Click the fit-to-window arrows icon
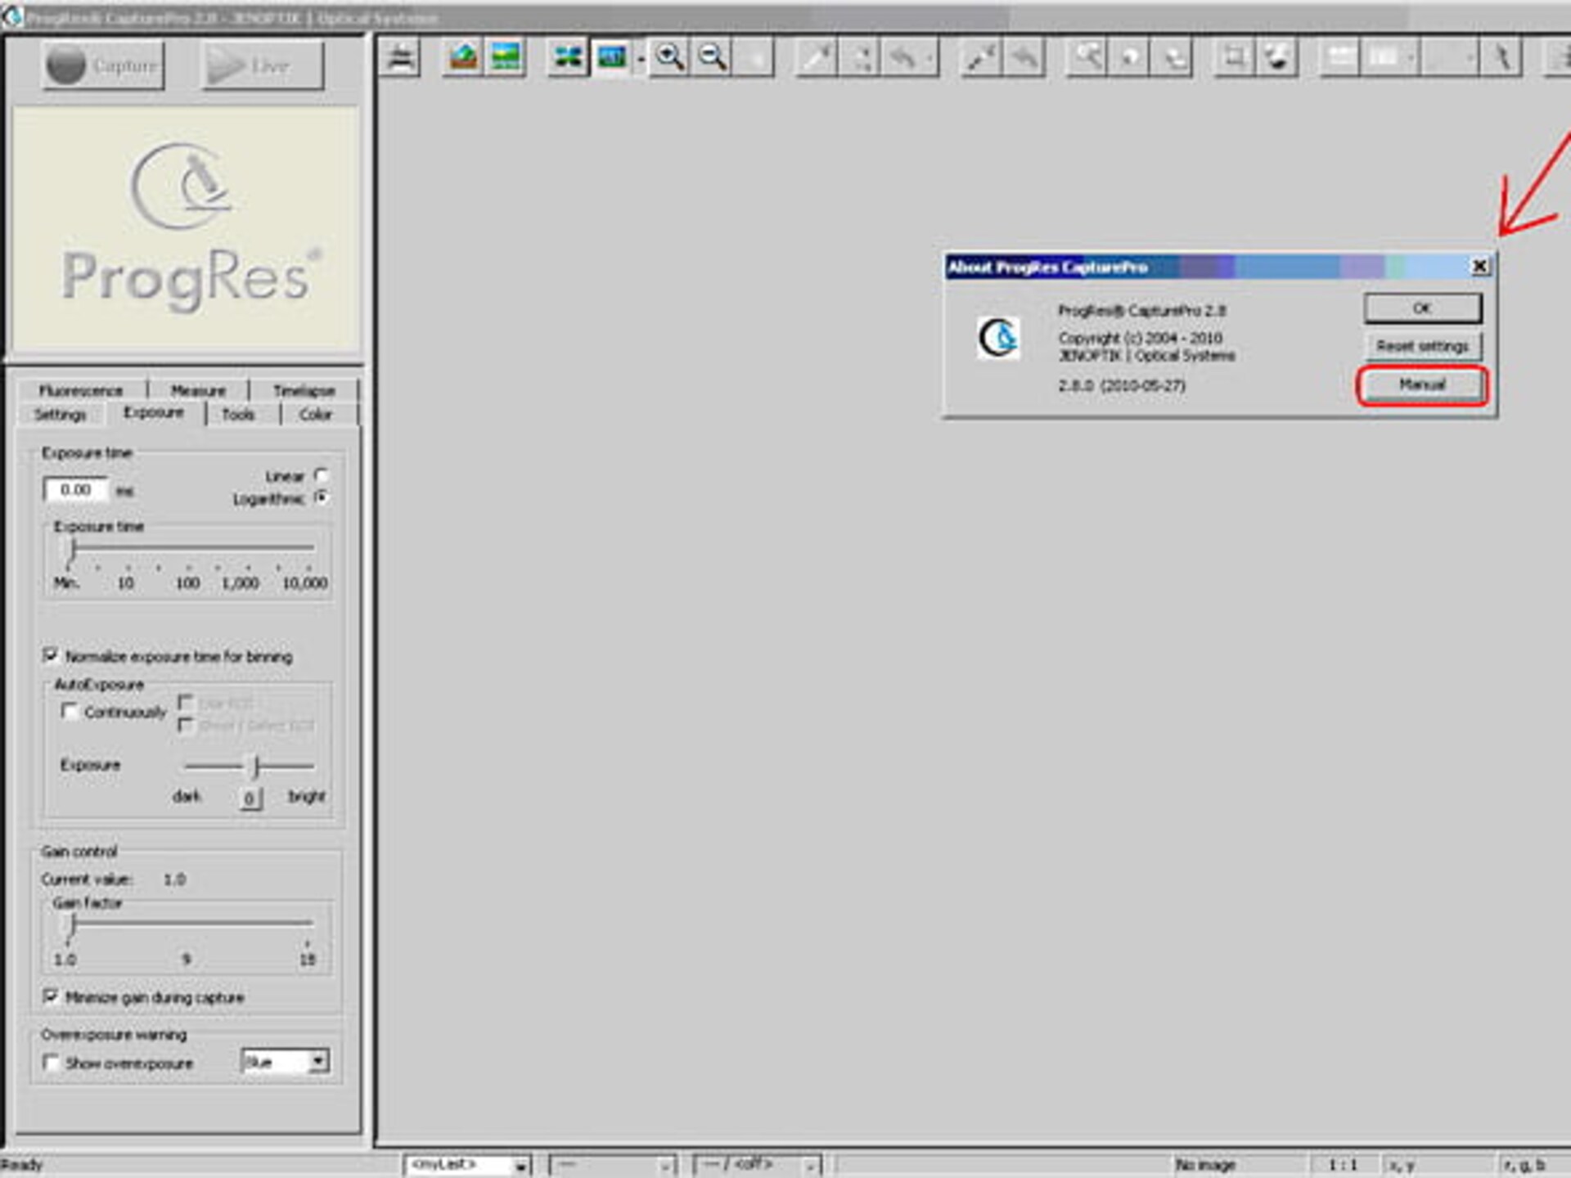This screenshot has width=1571, height=1178. 568,57
